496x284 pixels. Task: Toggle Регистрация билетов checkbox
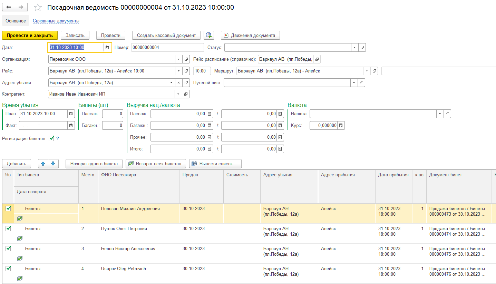51,138
